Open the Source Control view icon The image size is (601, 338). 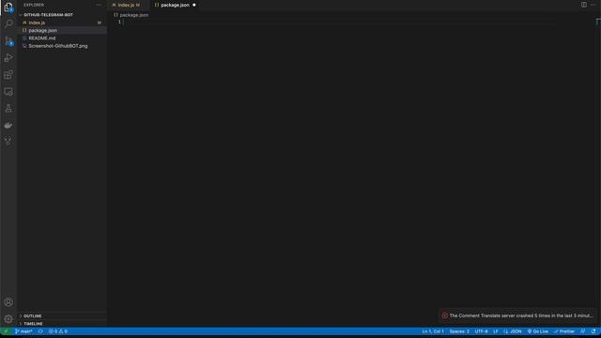point(8,41)
